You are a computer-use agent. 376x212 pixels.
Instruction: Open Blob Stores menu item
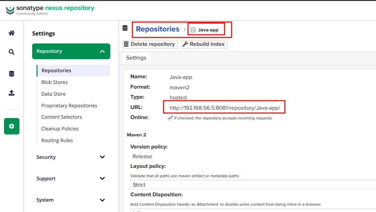[x=54, y=82]
